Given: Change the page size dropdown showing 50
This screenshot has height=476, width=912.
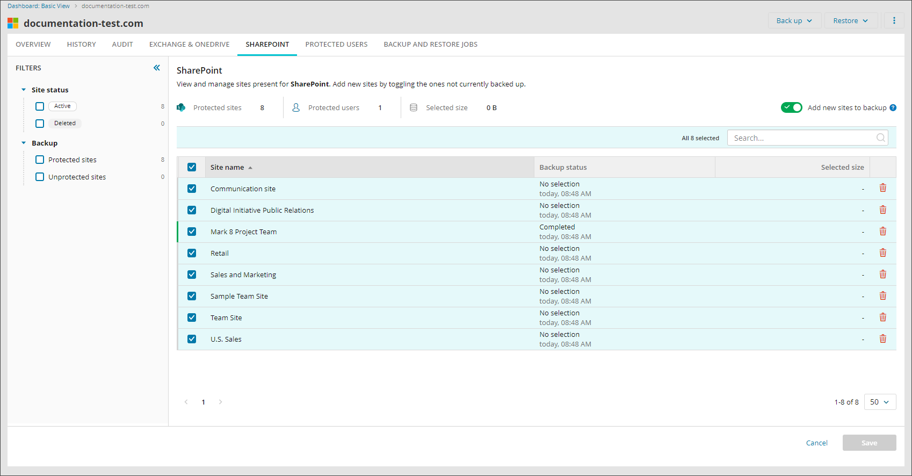Looking at the screenshot, I should point(879,402).
